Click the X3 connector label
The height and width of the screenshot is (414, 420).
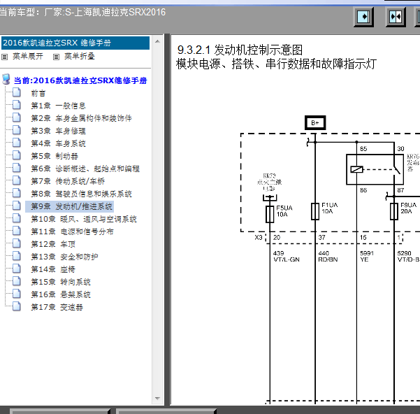[x=259, y=237]
